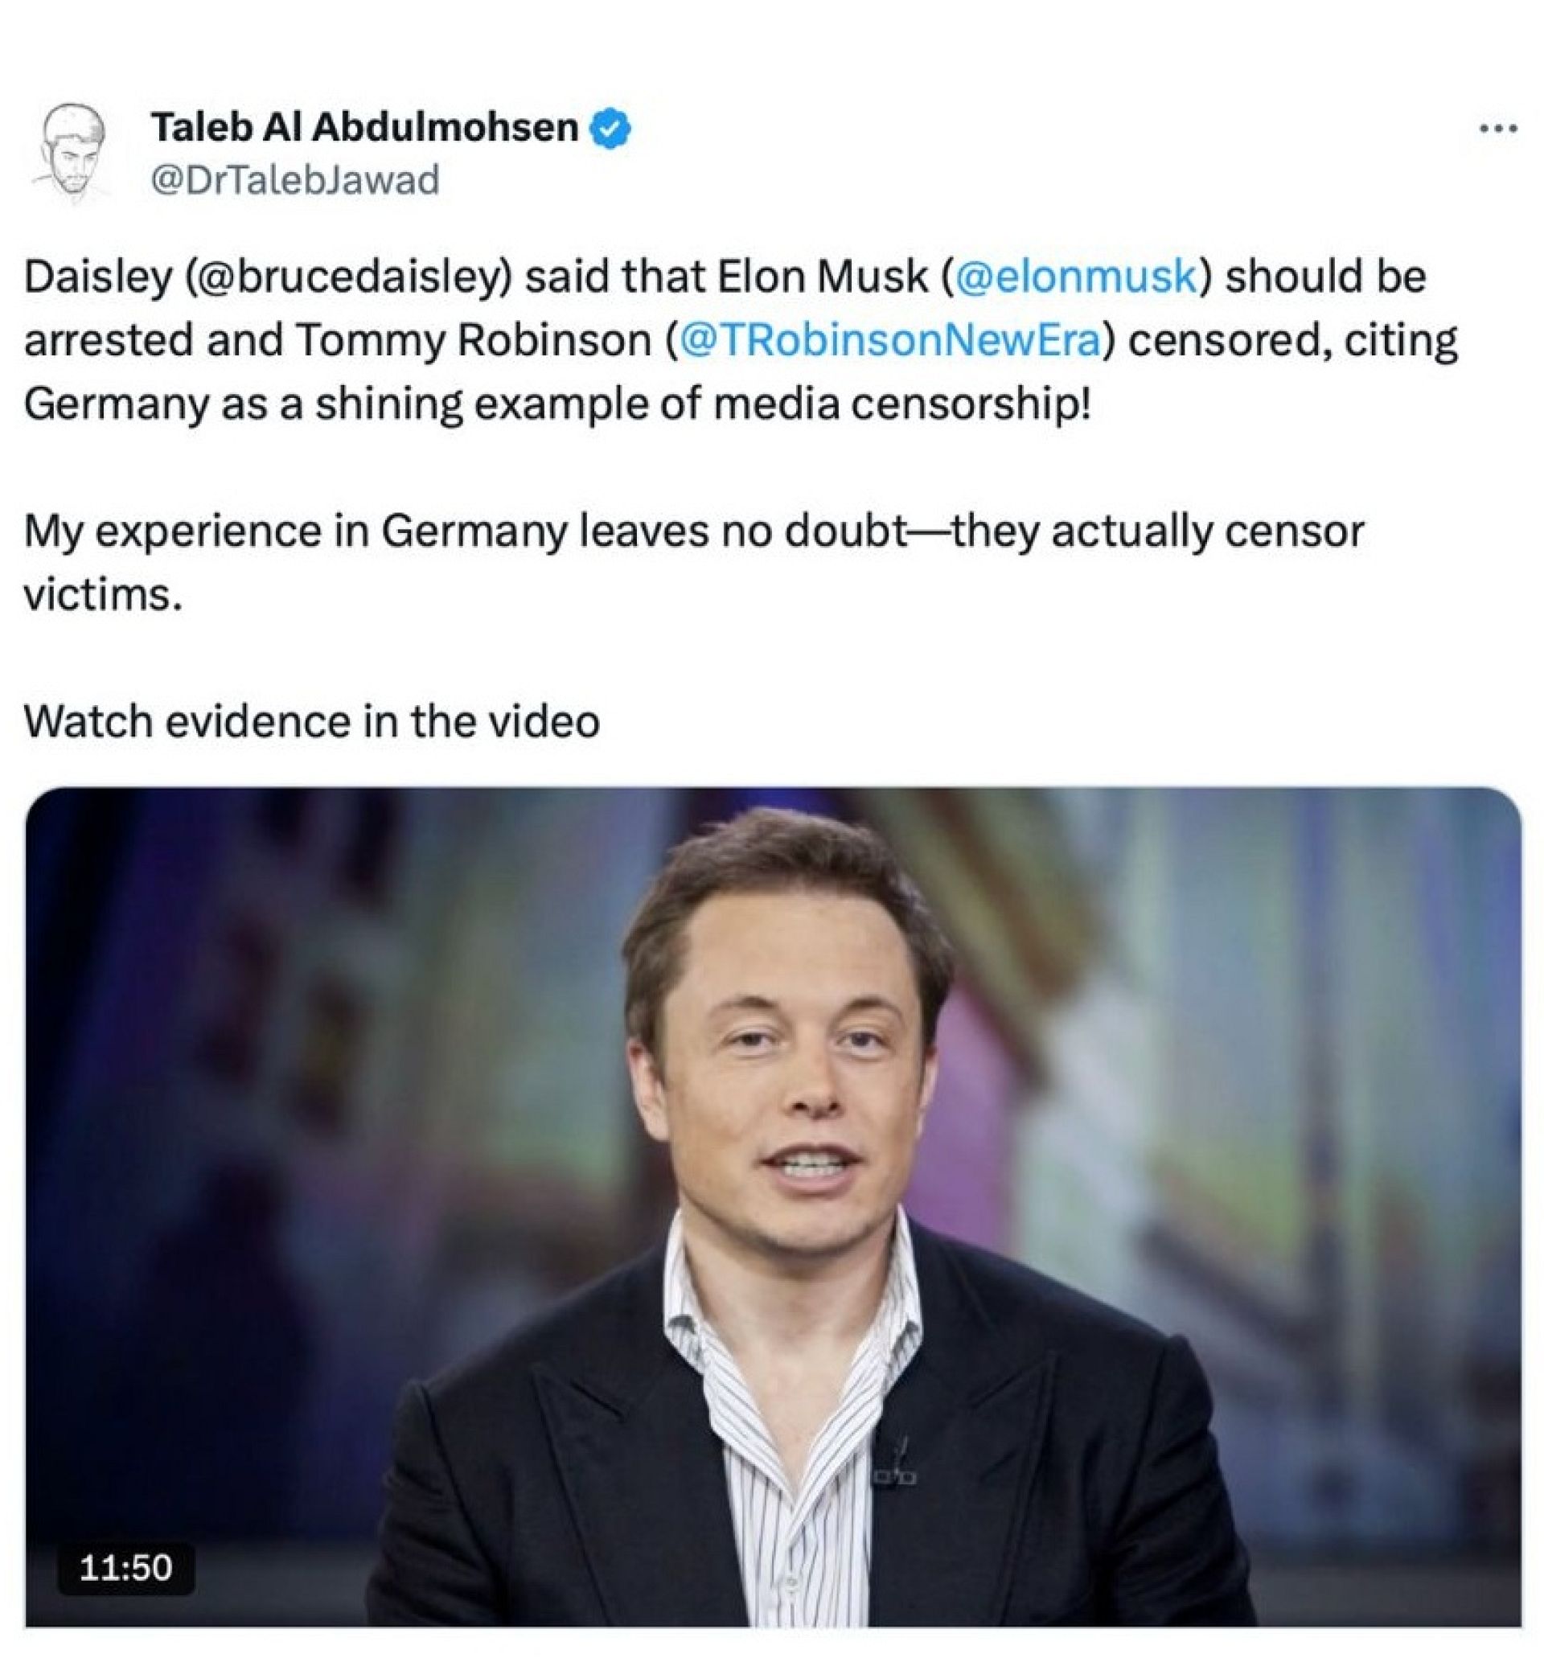The height and width of the screenshot is (1662, 1544).
Task: Click the verified checkmark next to the name
Action: pos(610,129)
